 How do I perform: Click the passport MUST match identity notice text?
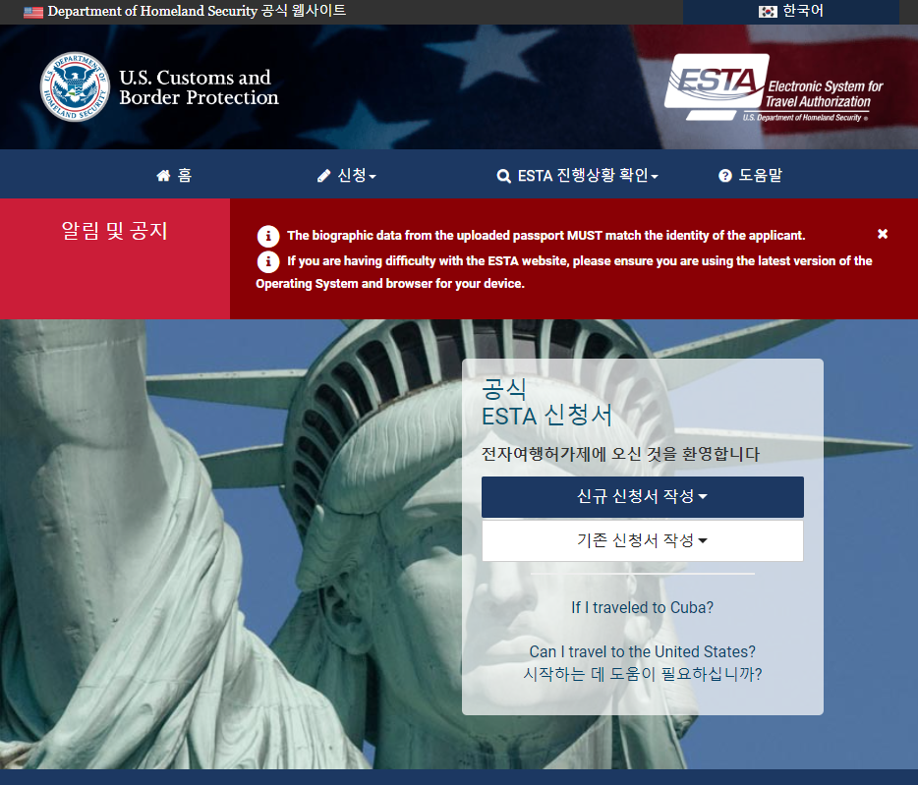coord(545,236)
